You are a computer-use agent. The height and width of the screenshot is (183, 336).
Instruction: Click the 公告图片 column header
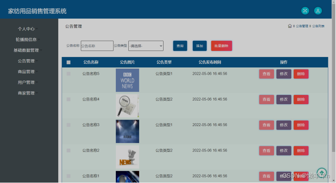point(127,62)
